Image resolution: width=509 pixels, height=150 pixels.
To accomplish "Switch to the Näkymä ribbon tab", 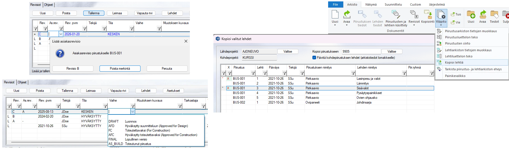I will click(x=371, y=4).
